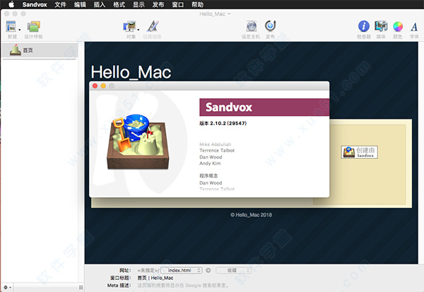Image resolution: width=424 pixels, height=292 pixels.
Task: Click the 'Terrence Talbot' credit under Mike Abdullah
Action: [x=217, y=151]
